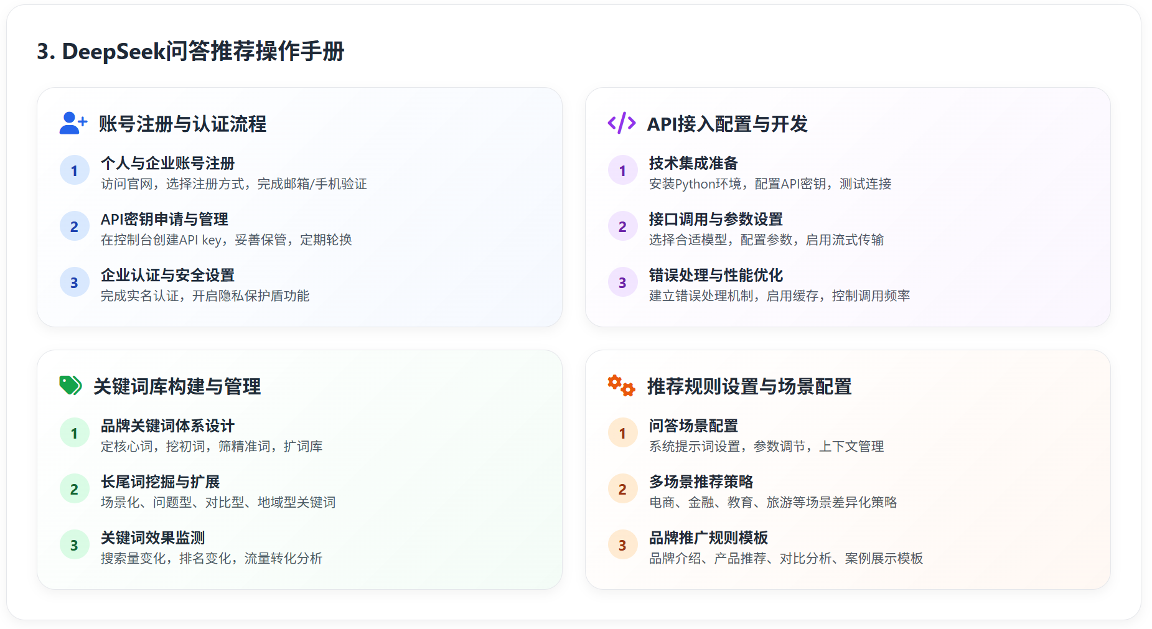Click the item title 多场景推荐策略
Viewport: 1152px width, 629px height.
(701, 482)
